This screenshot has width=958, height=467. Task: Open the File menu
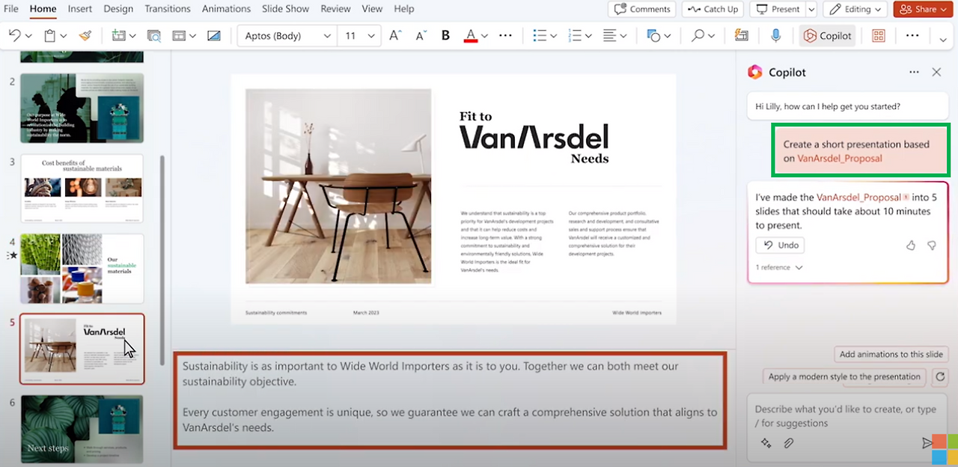[11, 9]
